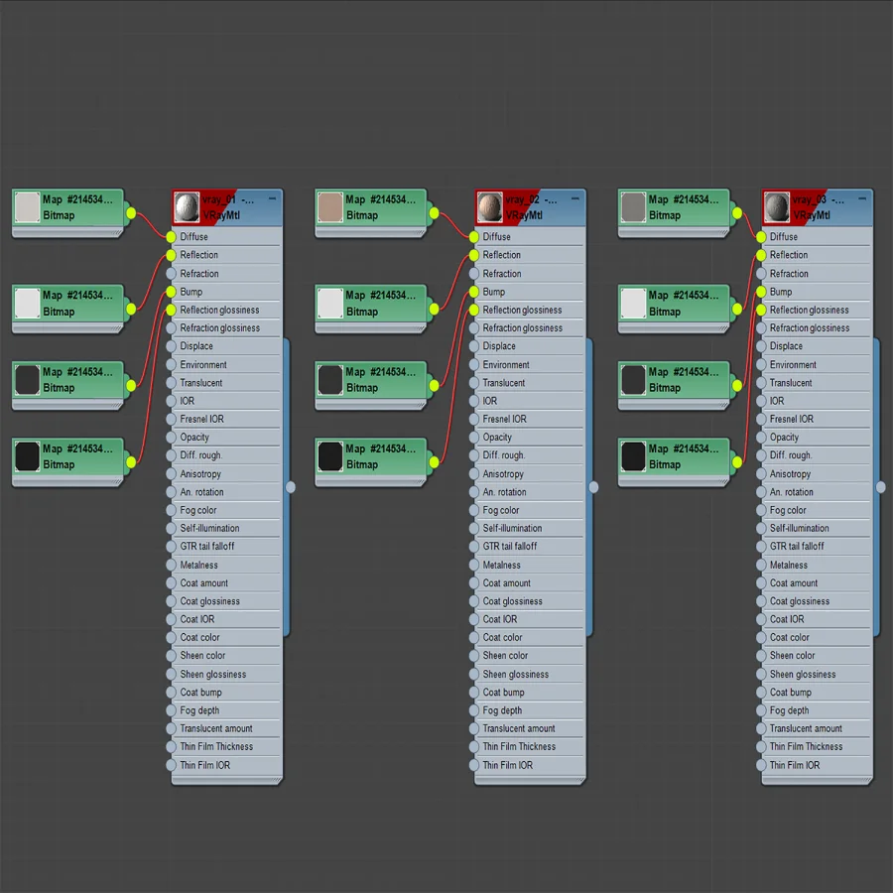This screenshot has height=893, width=893.
Task: Select the vray_01 material preview sphere
Action: coord(187,206)
